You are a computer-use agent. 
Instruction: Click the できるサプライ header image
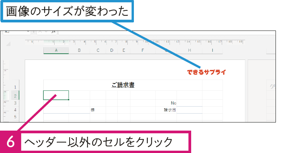(x=206, y=72)
